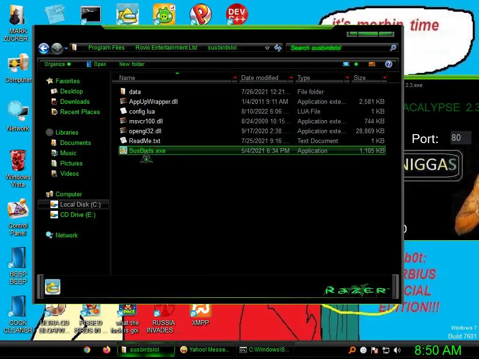Screen dimensions: 479x359
Task: Select AppUpWrapper.dll file
Action: point(252,101)
